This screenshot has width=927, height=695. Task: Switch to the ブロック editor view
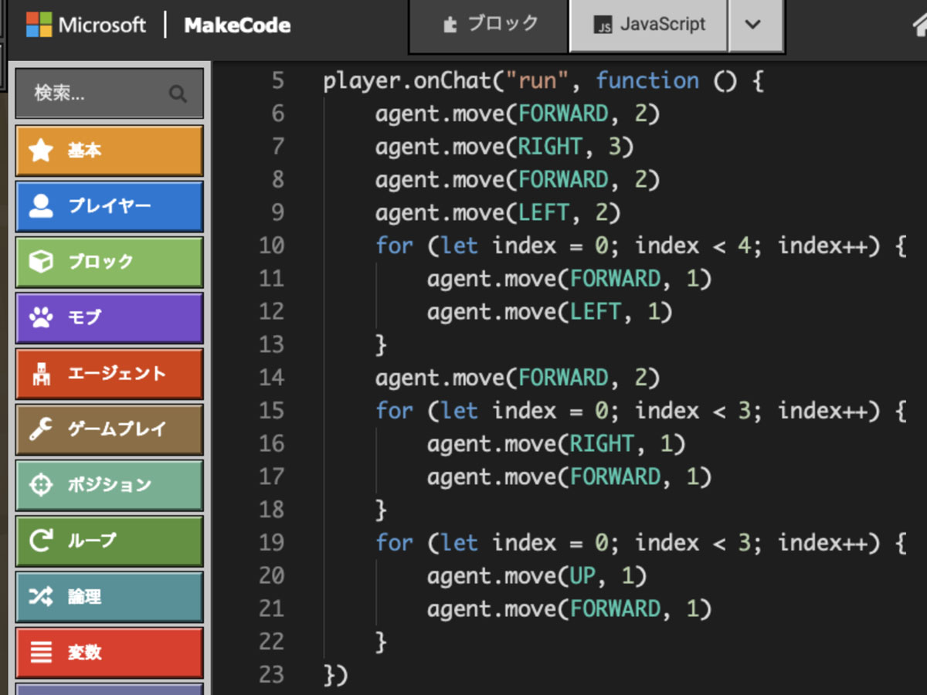(x=490, y=25)
